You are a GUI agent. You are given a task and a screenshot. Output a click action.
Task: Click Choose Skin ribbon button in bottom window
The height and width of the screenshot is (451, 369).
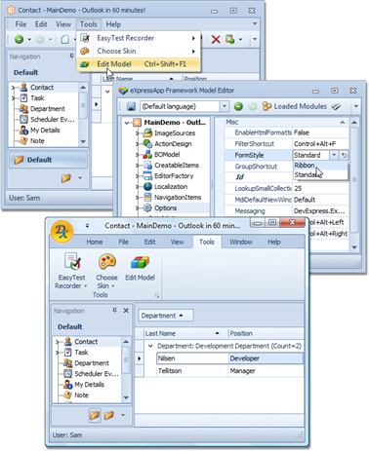(106, 271)
